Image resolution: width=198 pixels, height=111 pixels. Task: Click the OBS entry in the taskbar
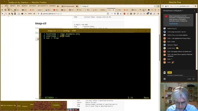tap(8, 105)
